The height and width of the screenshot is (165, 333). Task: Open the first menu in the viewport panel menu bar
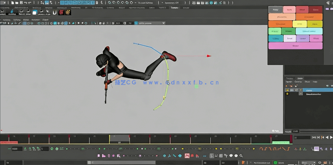[x=5, y=19]
